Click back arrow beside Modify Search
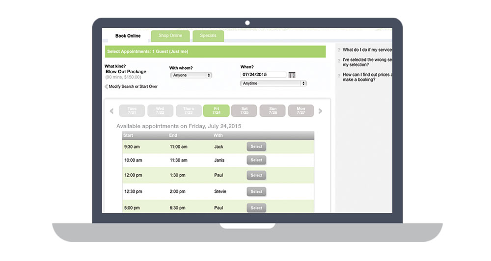 tap(106, 87)
